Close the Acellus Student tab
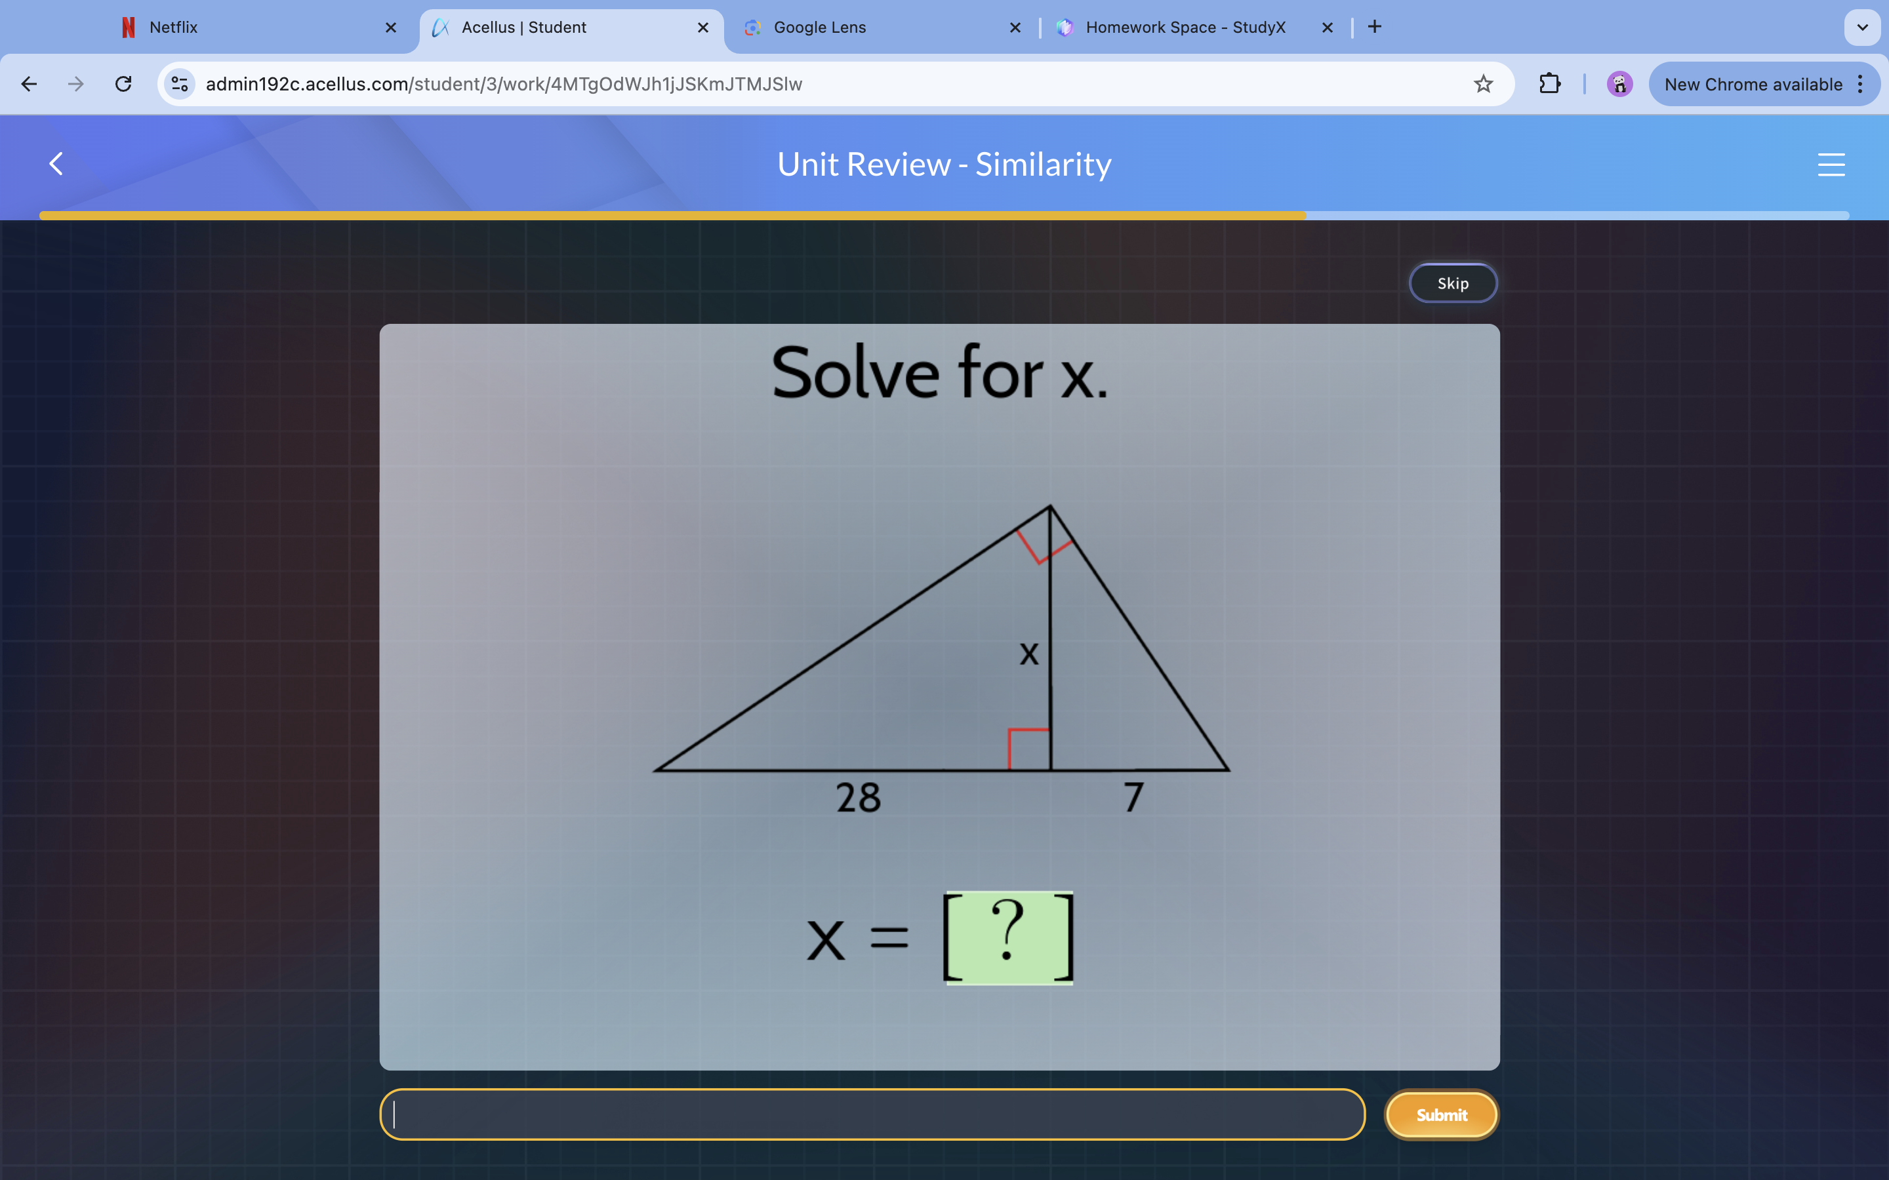This screenshot has width=1889, height=1180. tap(702, 28)
